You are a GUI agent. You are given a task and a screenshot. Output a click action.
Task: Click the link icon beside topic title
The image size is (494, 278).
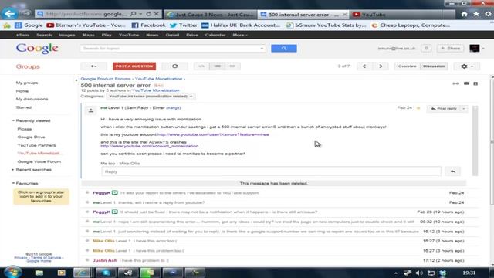455,83
